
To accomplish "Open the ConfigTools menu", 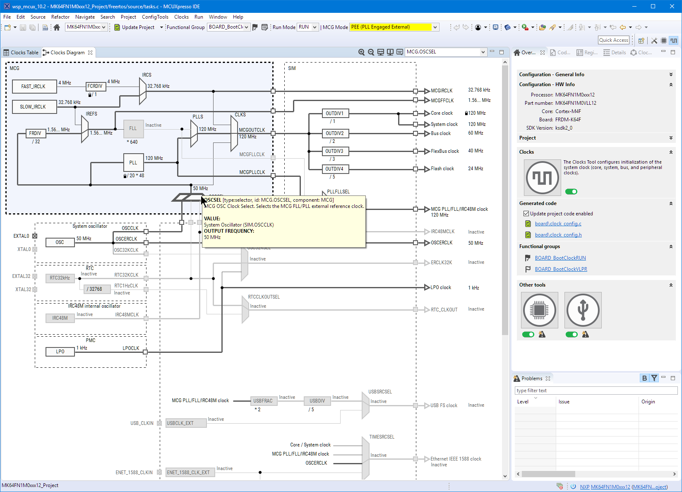I will (155, 17).
